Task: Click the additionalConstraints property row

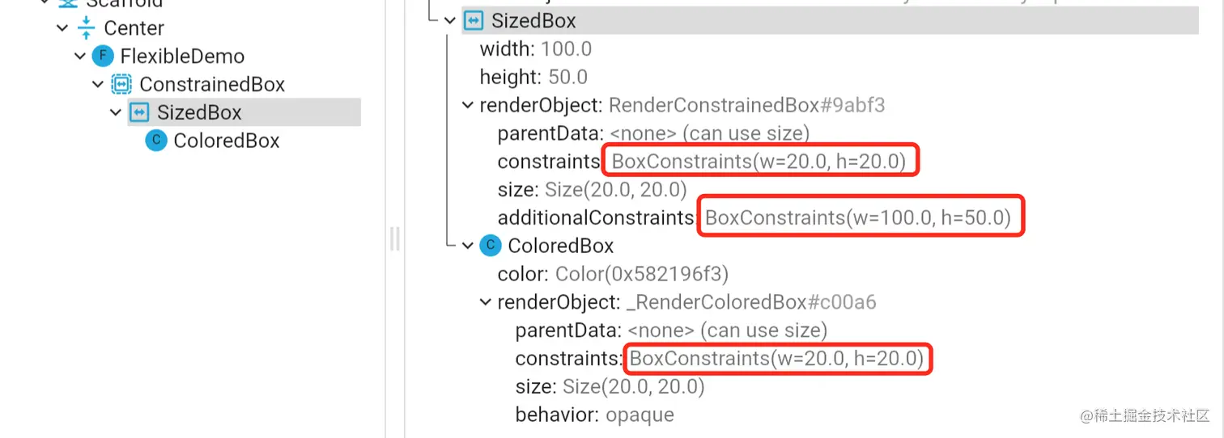Action: tap(596, 217)
